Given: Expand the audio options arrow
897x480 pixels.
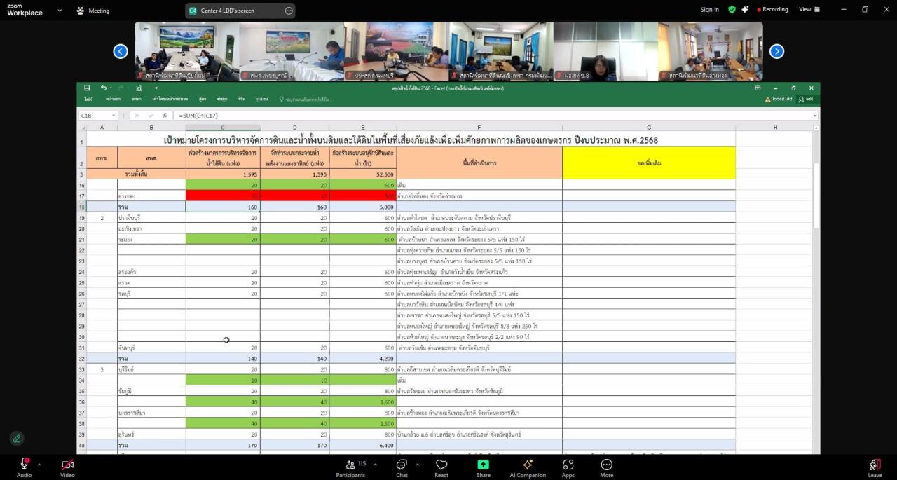Looking at the screenshot, I should click(39, 464).
